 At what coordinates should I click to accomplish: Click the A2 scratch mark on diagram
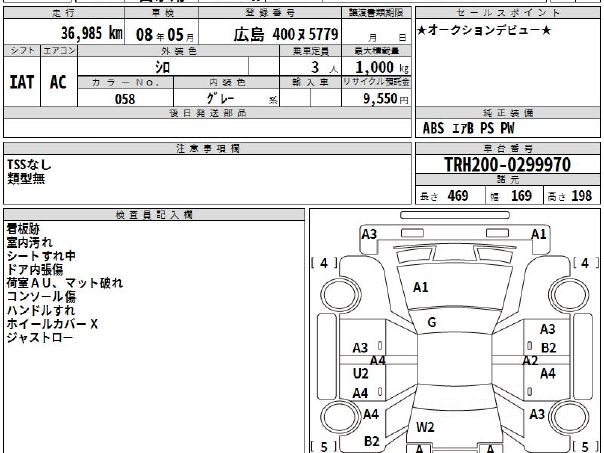(530, 360)
